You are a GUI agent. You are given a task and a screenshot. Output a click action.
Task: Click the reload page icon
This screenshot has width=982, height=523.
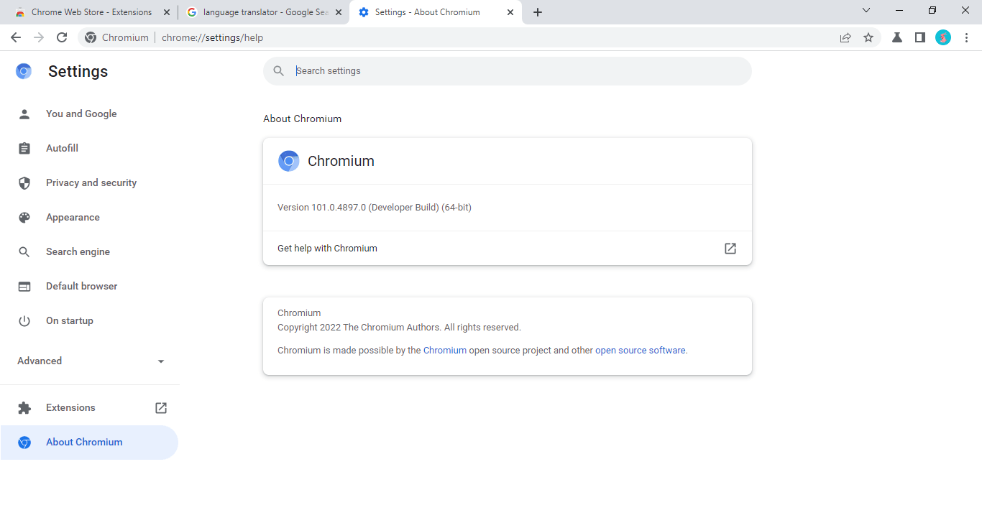point(62,38)
